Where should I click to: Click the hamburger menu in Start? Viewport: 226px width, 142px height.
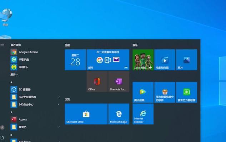2,45
